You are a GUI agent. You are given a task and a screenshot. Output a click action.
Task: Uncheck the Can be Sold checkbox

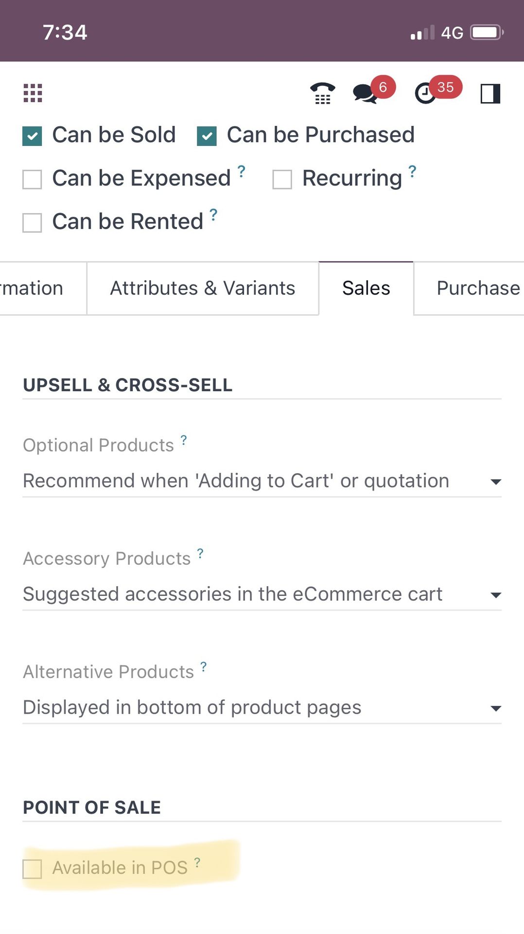click(32, 136)
